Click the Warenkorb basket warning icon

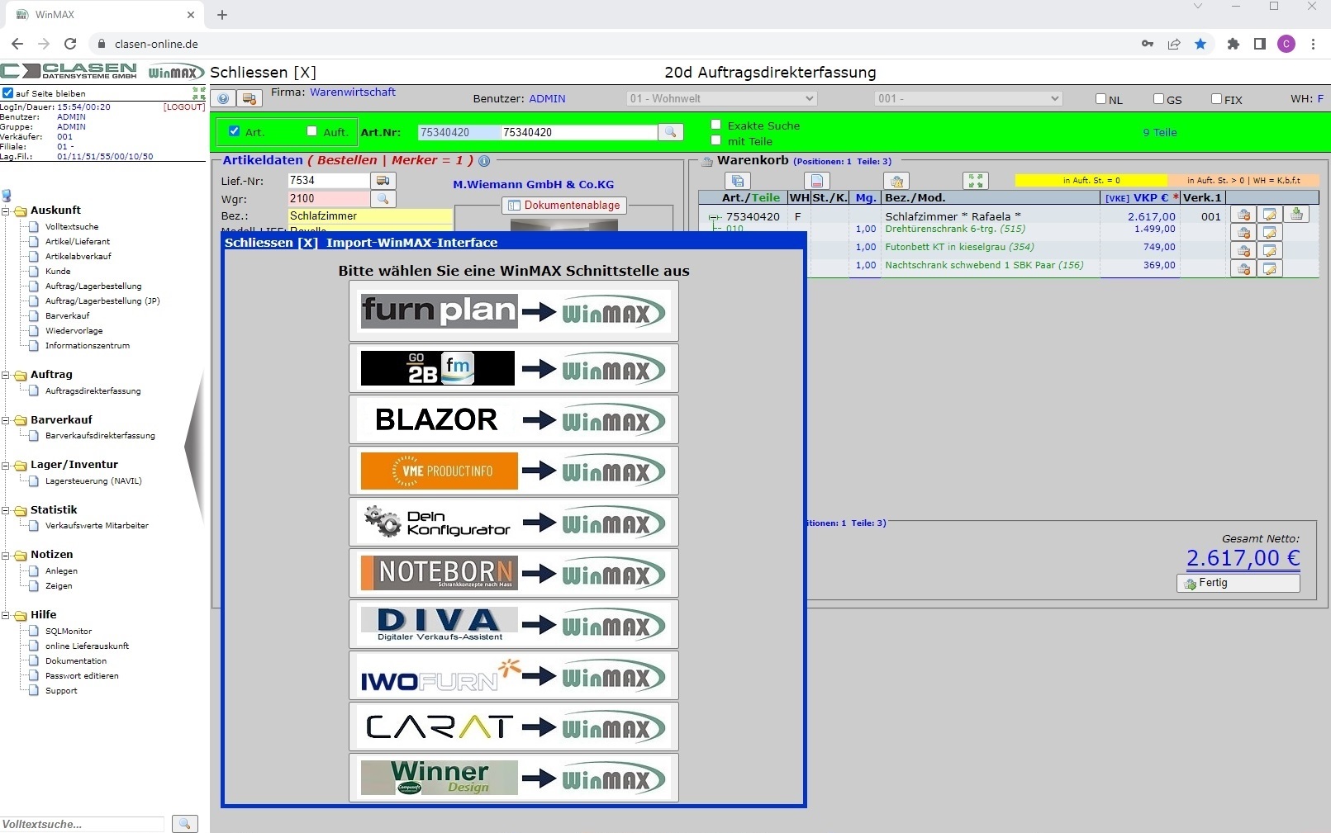pos(896,181)
